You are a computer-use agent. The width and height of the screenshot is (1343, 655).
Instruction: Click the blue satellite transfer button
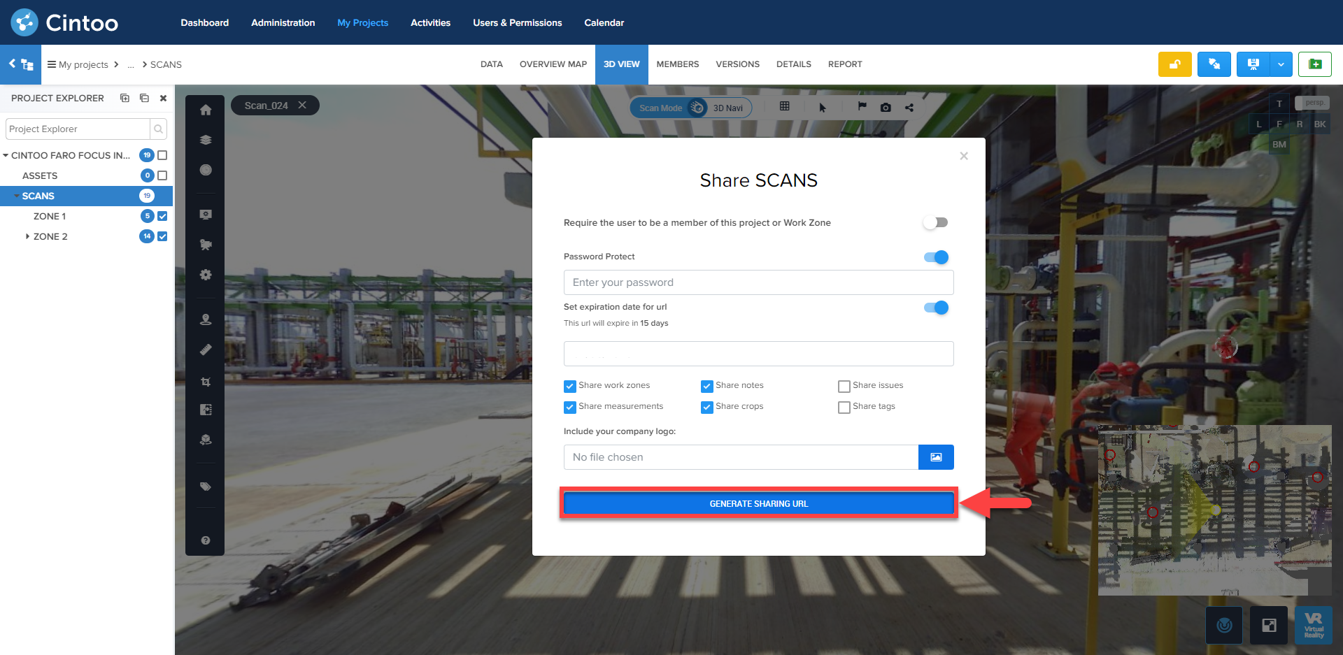(1214, 64)
